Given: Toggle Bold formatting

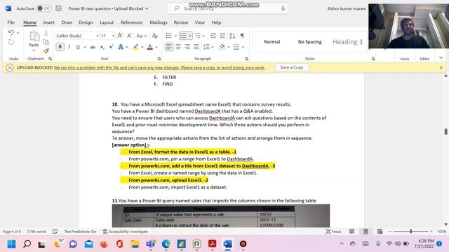Looking at the screenshot, I should click(x=60, y=47).
